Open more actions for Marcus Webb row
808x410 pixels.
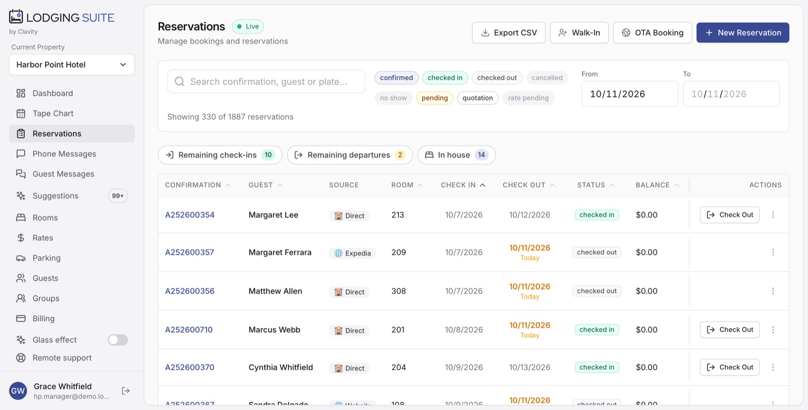[x=773, y=330]
